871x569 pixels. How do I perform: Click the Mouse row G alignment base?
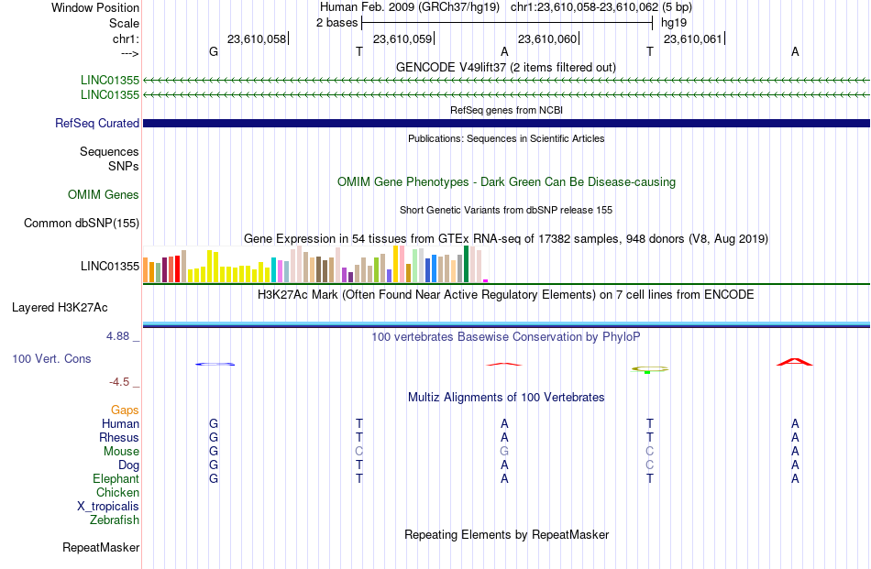click(x=504, y=452)
